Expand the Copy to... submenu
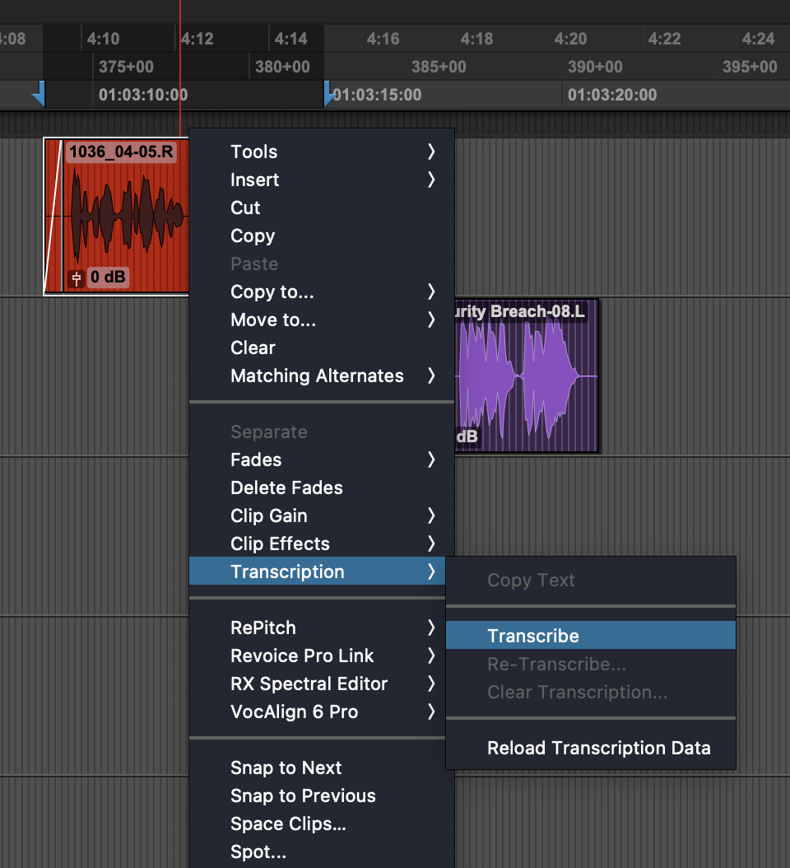 pos(322,292)
